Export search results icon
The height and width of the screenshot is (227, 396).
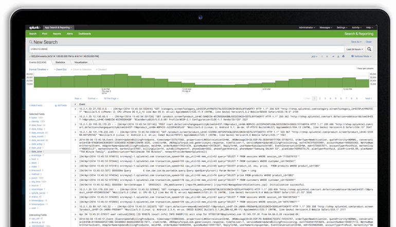coord(338,56)
